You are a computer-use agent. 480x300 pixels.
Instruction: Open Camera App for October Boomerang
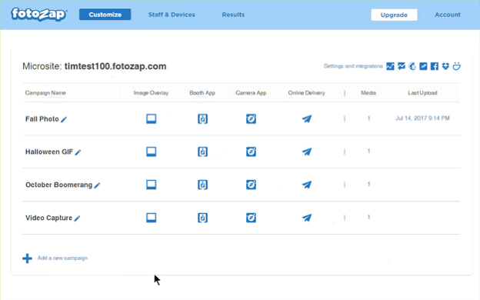tap(251, 185)
